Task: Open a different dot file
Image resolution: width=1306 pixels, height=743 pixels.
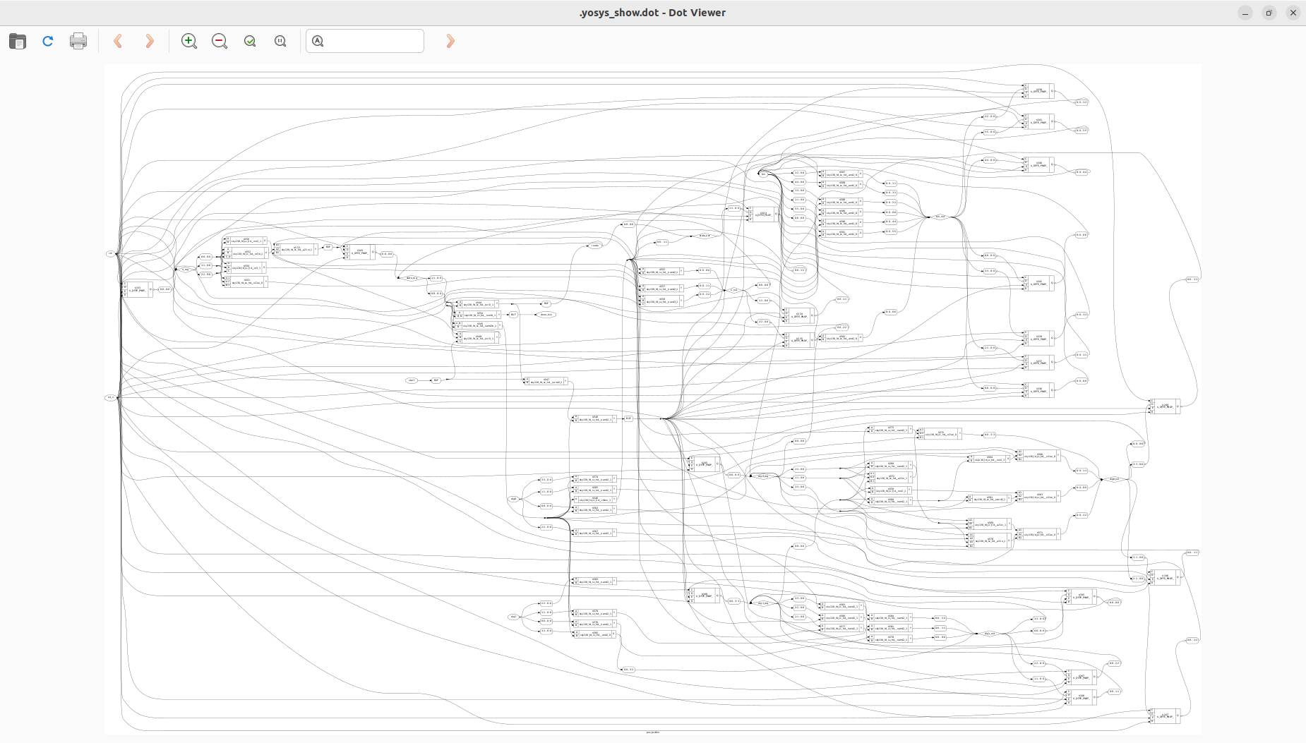Action: coord(17,41)
